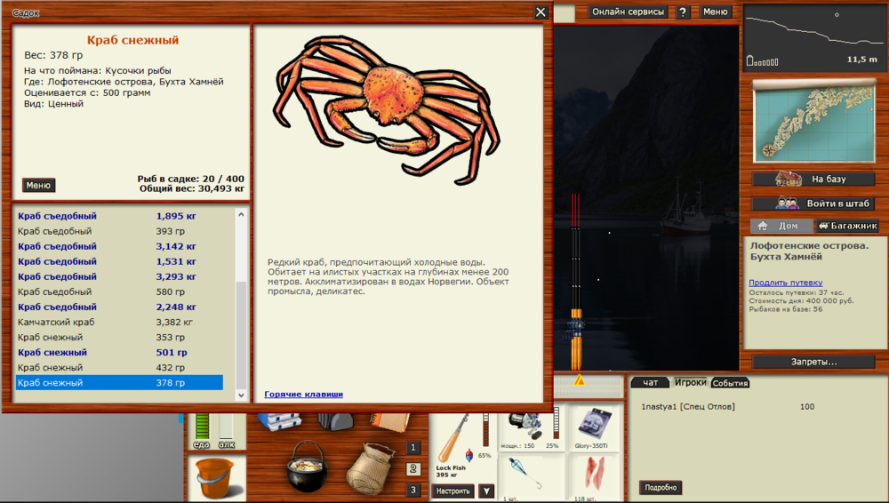
Task: Switch to the Игроки tab
Action: [690, 383]
